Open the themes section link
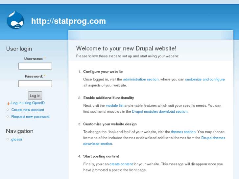 click(x=183, y=132)
